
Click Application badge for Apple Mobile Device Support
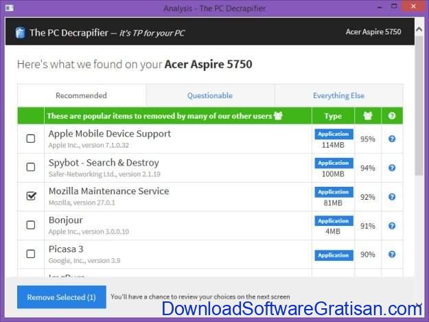tap(334, 134)
